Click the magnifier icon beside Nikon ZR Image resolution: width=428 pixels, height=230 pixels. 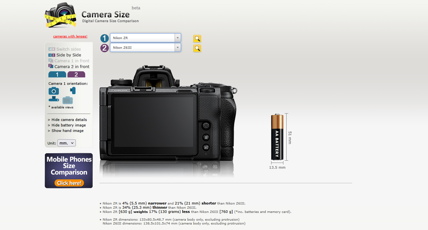pyautogui.click(x=197, y=39)
